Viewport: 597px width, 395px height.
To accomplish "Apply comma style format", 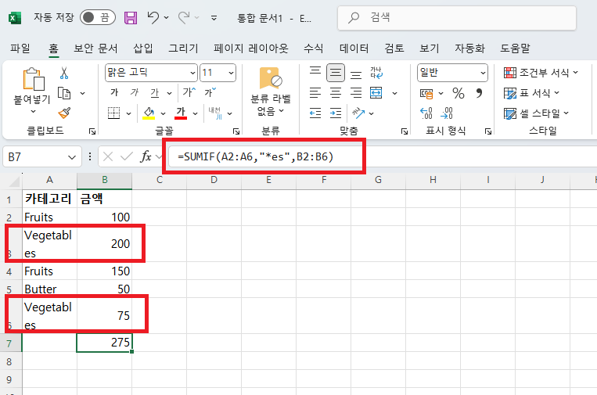I will [x=479, y=93].
